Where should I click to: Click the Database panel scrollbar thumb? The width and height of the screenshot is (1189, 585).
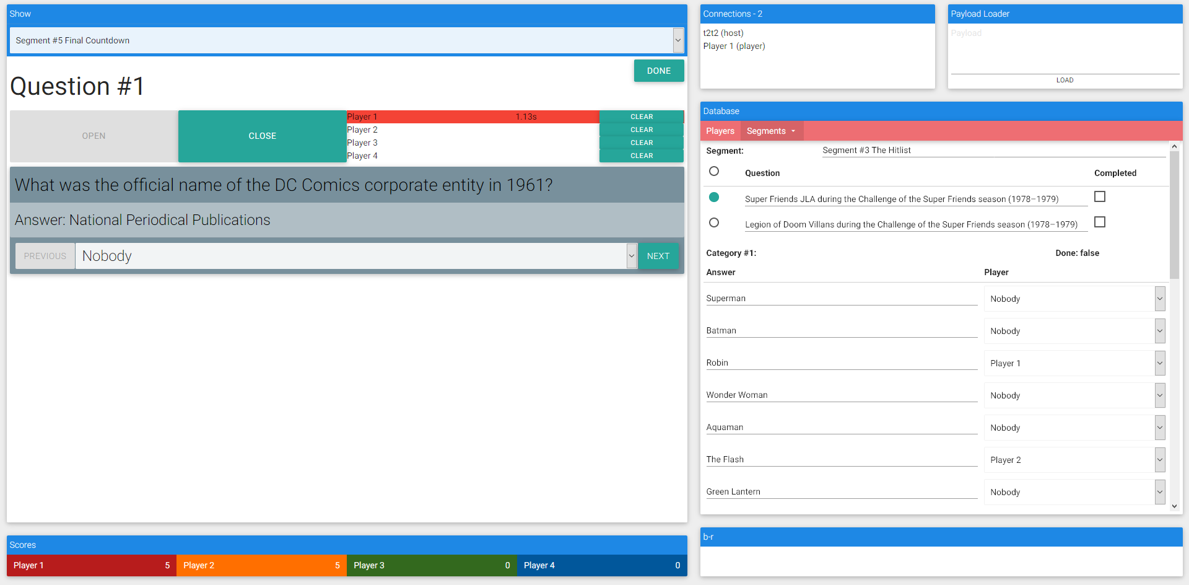coord(1174,215)
